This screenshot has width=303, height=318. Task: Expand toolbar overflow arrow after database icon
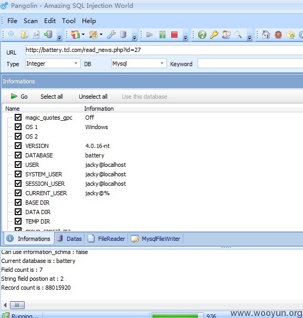point(134,37)
